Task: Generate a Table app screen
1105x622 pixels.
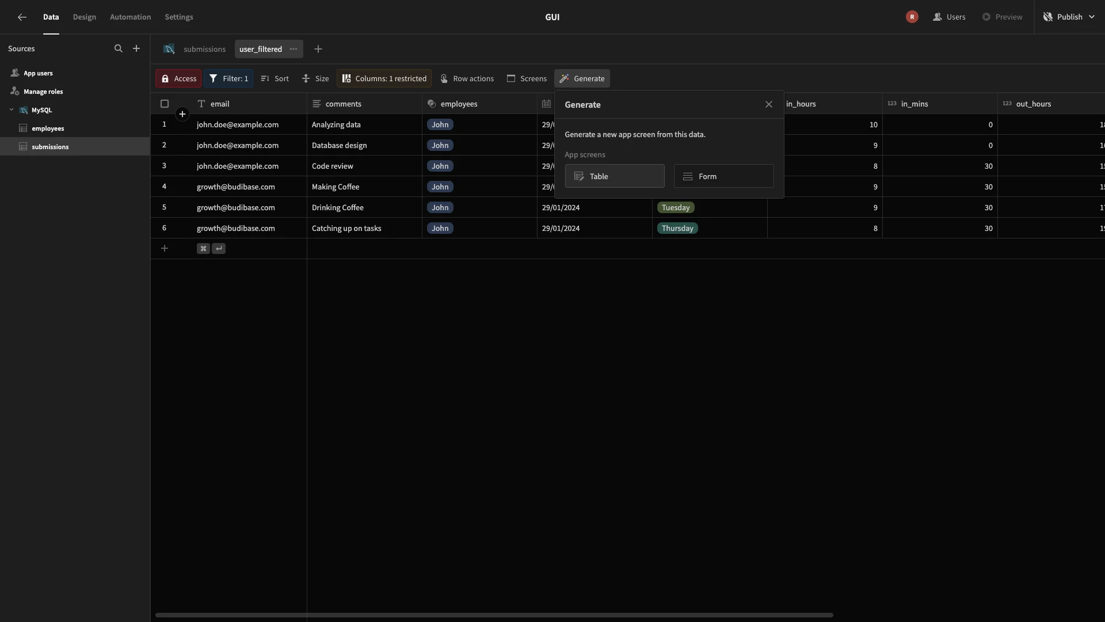Action: point(615,176)
